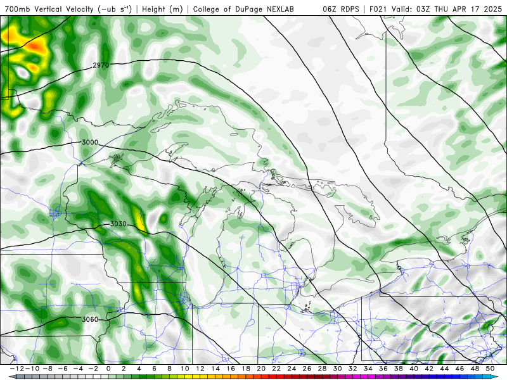Click the "20" colorbar scale value
The height and width of the screenshot is (380, 507).
pyautogui.click(x=261, y=369)
